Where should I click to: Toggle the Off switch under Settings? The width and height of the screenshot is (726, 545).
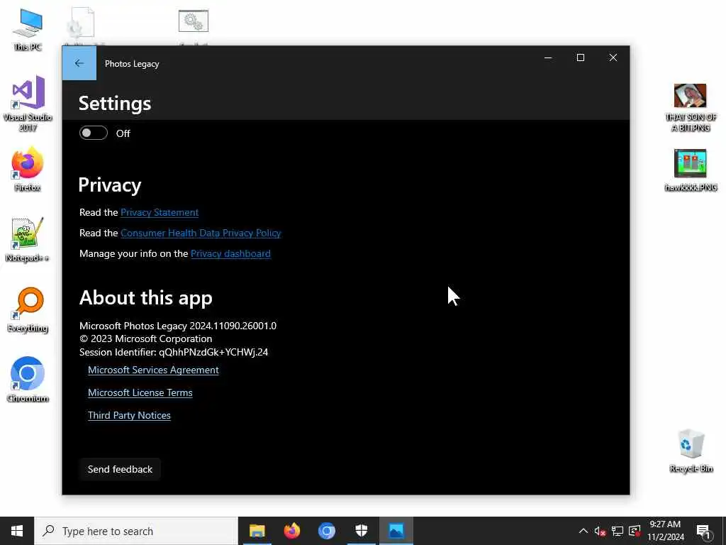[x=94, y=133]
